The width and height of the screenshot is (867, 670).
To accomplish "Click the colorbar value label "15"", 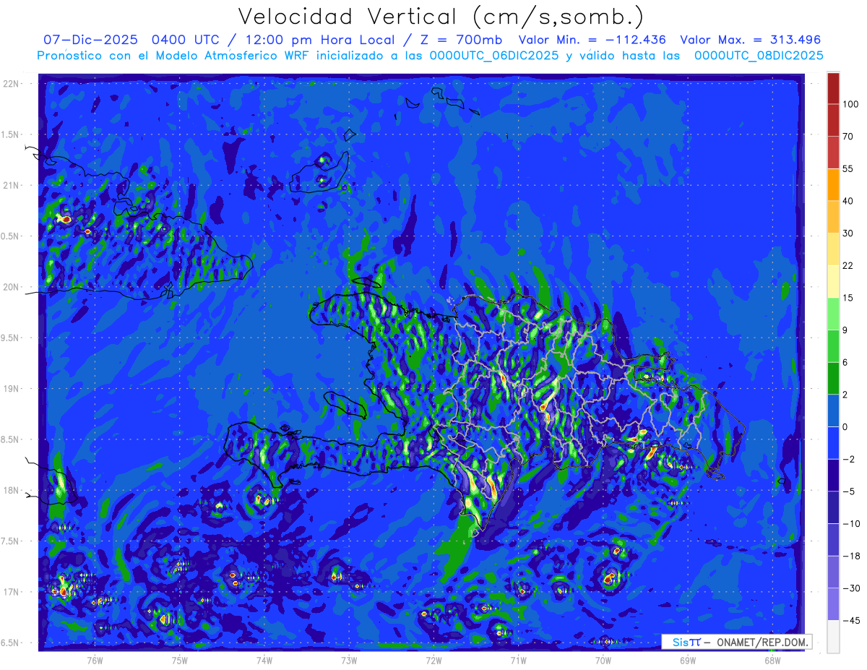I will (847, 298).
